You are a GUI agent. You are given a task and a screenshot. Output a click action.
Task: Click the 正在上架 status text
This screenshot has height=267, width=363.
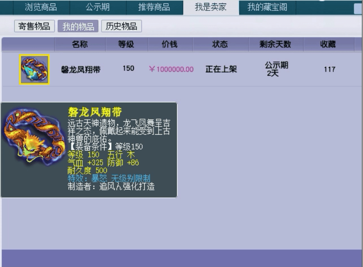(221, 69)
